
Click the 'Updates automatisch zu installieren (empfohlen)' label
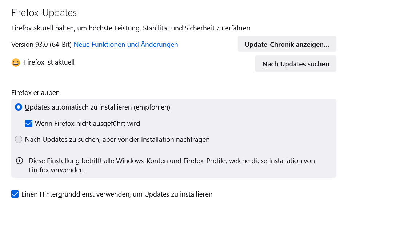pyautogui.click(x=97, y=107)
